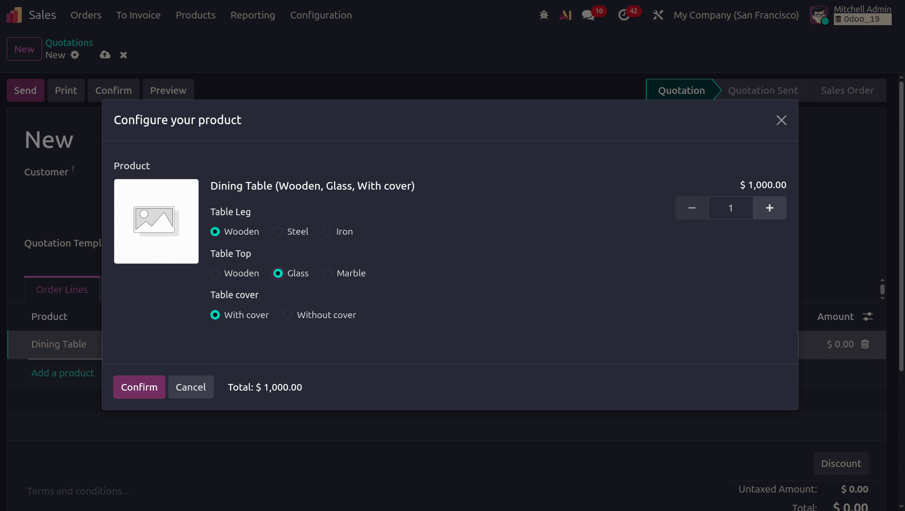This screenshot has width=905, height=511.
Task: Click the Dining Table order line cell
Action: tap(59, 344)
